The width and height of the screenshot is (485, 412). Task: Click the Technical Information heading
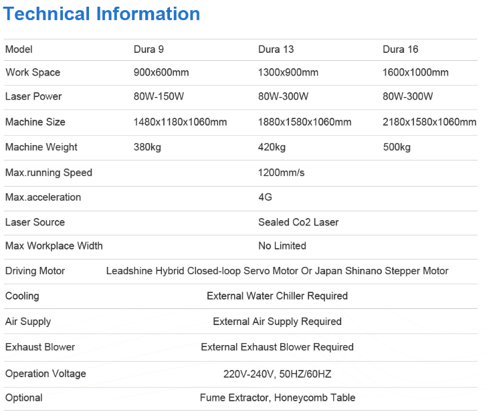point(102,14)
